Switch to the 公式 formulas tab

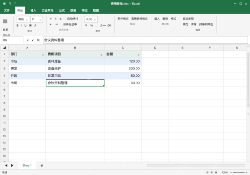coord(62,10)
